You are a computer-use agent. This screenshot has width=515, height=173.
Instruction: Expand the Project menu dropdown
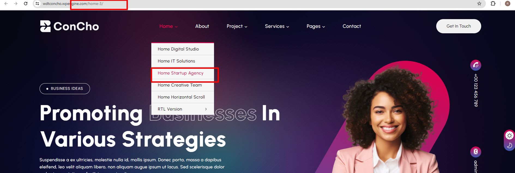[237, 26]
